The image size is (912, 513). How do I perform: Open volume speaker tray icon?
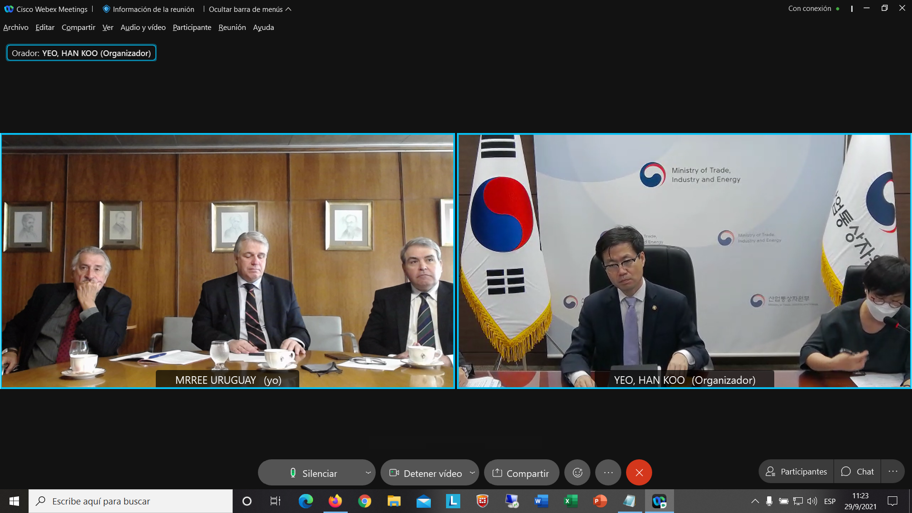tap(812, 501)
